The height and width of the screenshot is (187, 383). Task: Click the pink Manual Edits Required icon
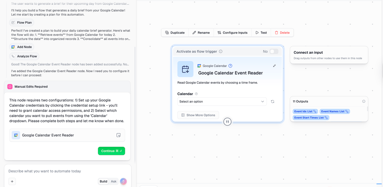click(10, 86)
